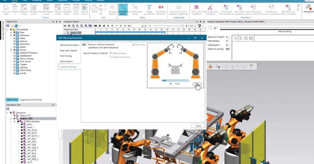This screenshot has height=164, width=314.
Task: Open the Object Tree panel dropdown arrow
Action: point(53,22)
